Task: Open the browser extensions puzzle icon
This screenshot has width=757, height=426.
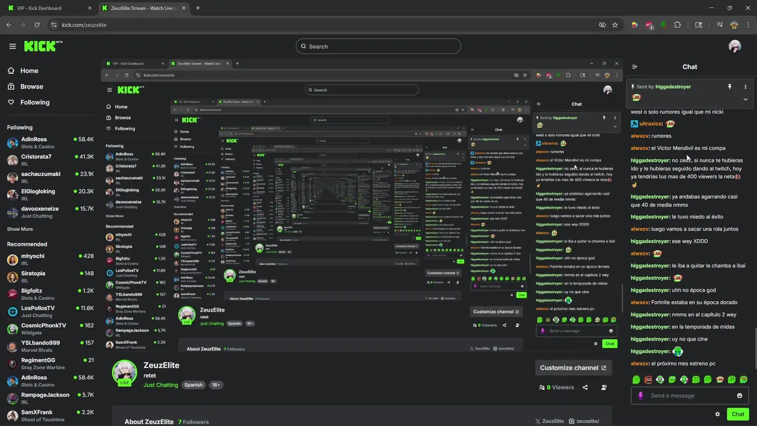Action: point(678,25)
